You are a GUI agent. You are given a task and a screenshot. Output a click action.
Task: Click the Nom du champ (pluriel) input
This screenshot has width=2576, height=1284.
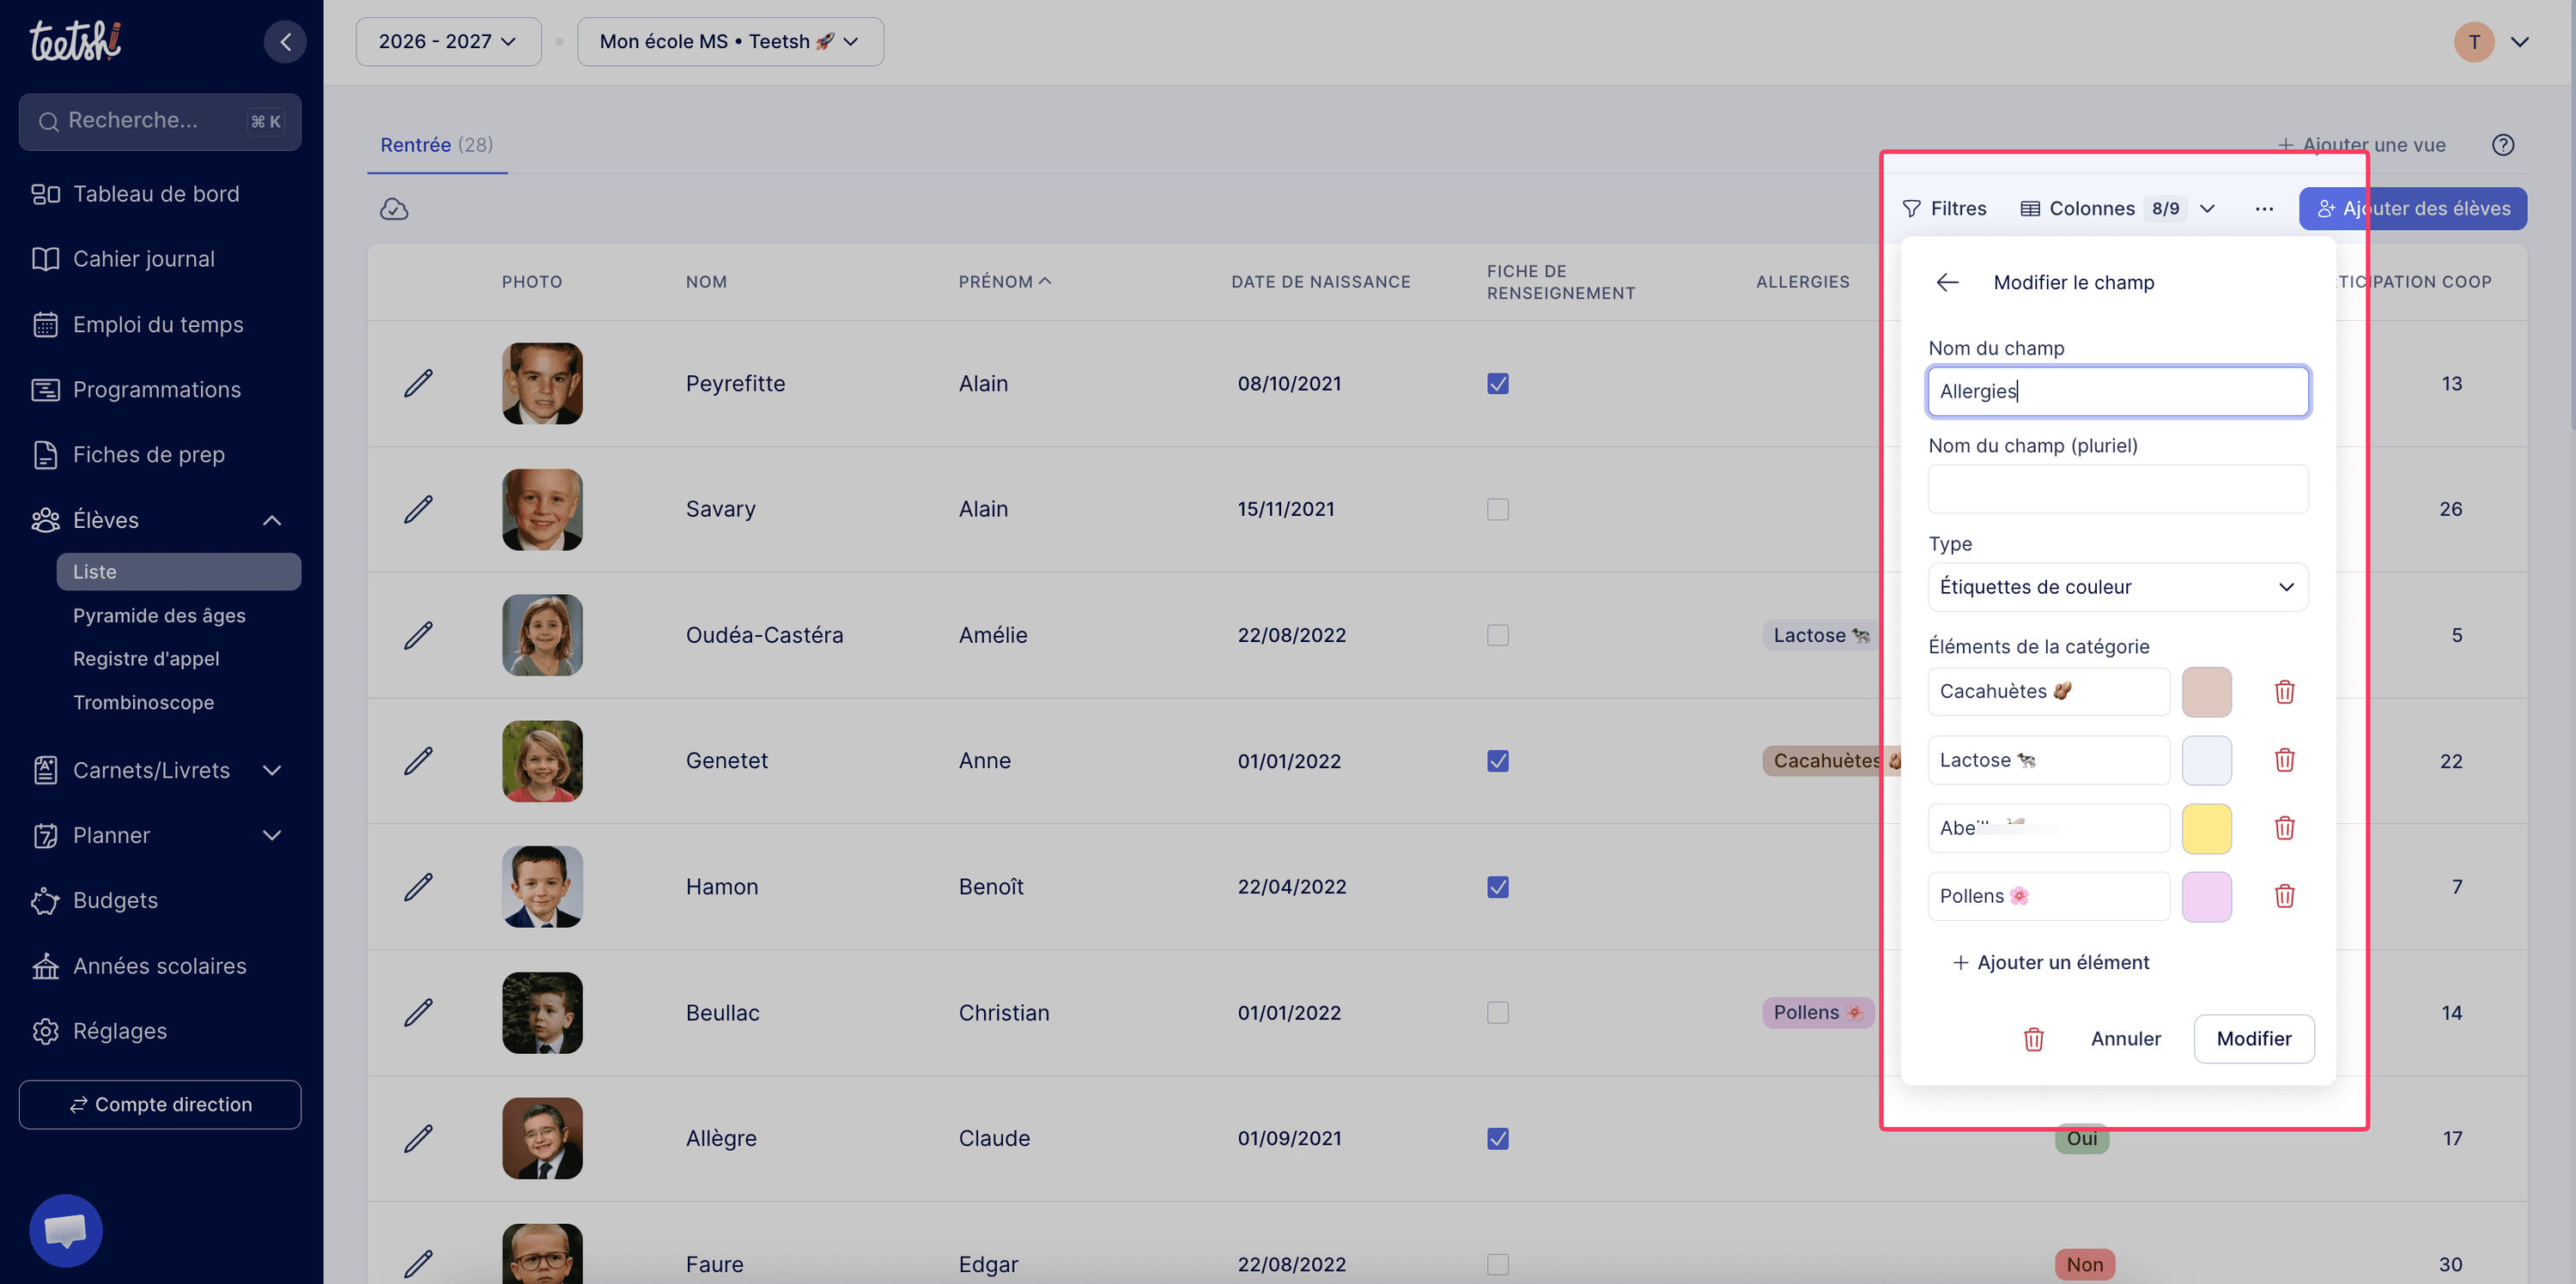[x=2117, y=489]
